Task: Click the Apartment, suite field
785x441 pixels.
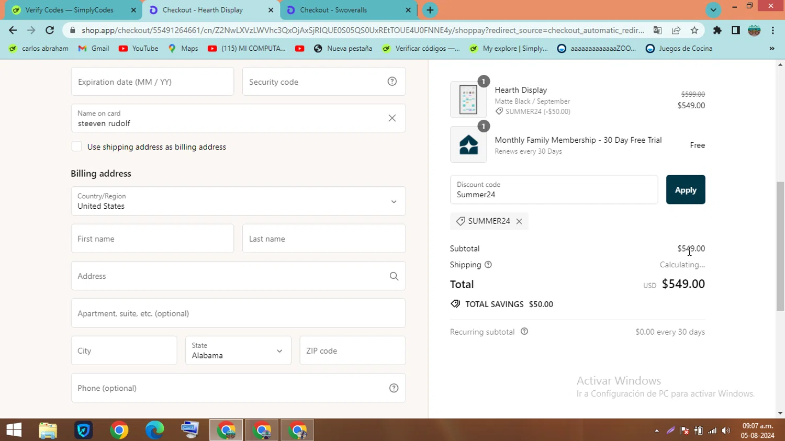Action: point(238,313)
